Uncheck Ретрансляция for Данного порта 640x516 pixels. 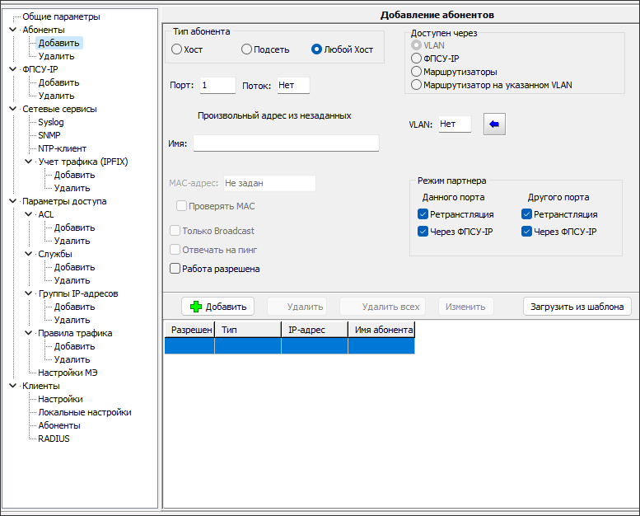click(x=423, y=214)
